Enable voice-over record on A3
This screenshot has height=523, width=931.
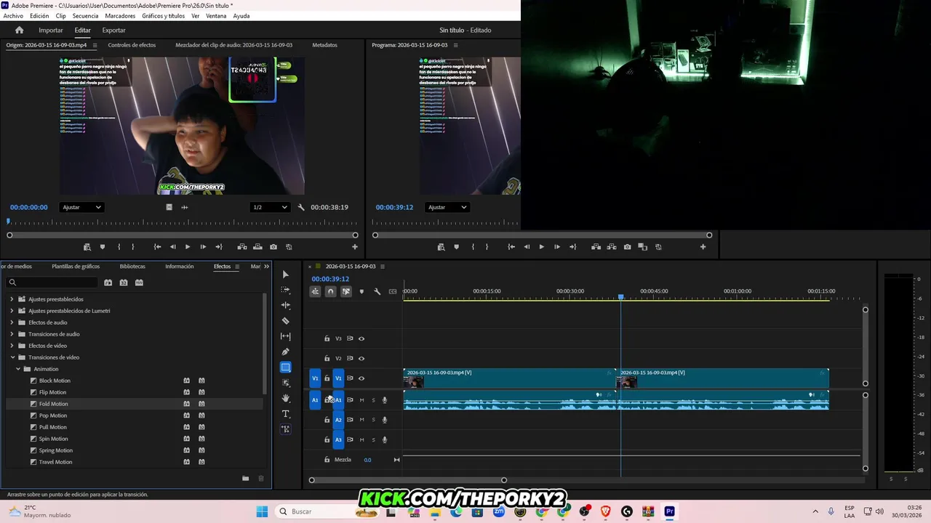(x=385, y=439)
